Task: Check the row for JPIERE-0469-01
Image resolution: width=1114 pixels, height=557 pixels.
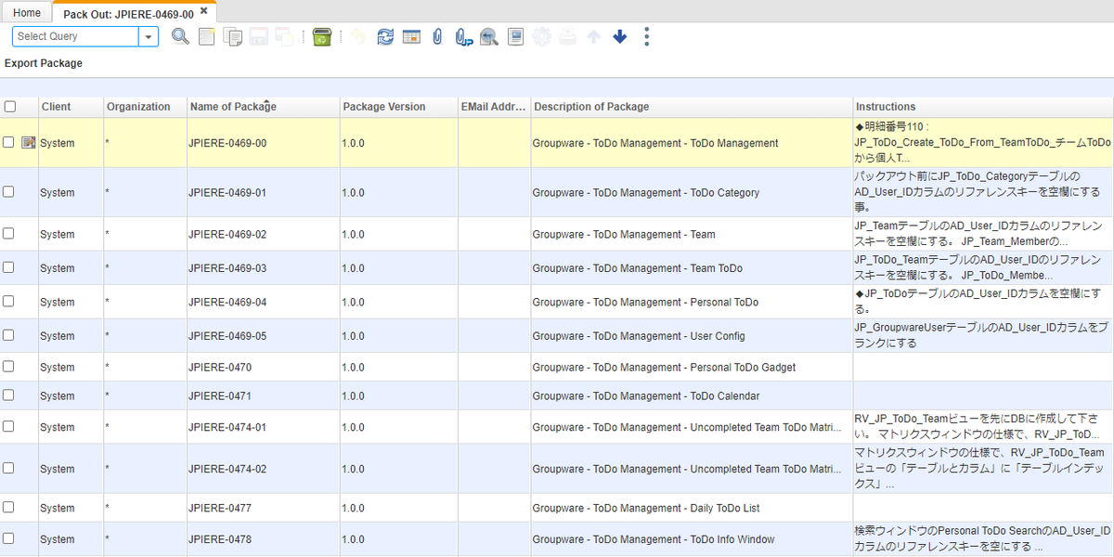Action: click(8, 192)
